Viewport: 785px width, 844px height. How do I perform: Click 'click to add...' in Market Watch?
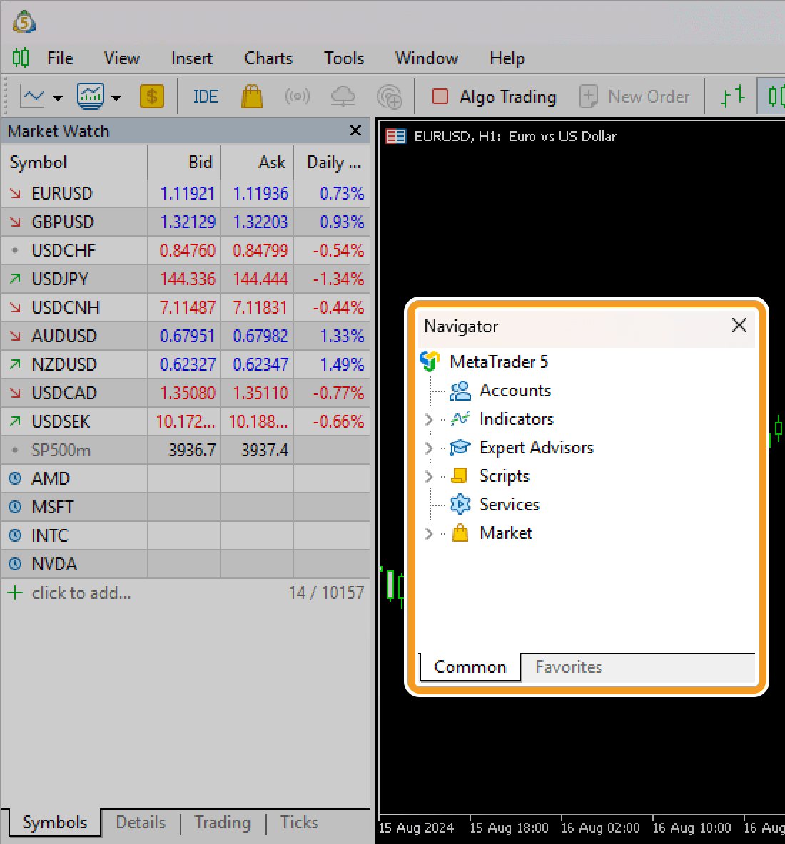pyautogui.click(x=81, y=592)
